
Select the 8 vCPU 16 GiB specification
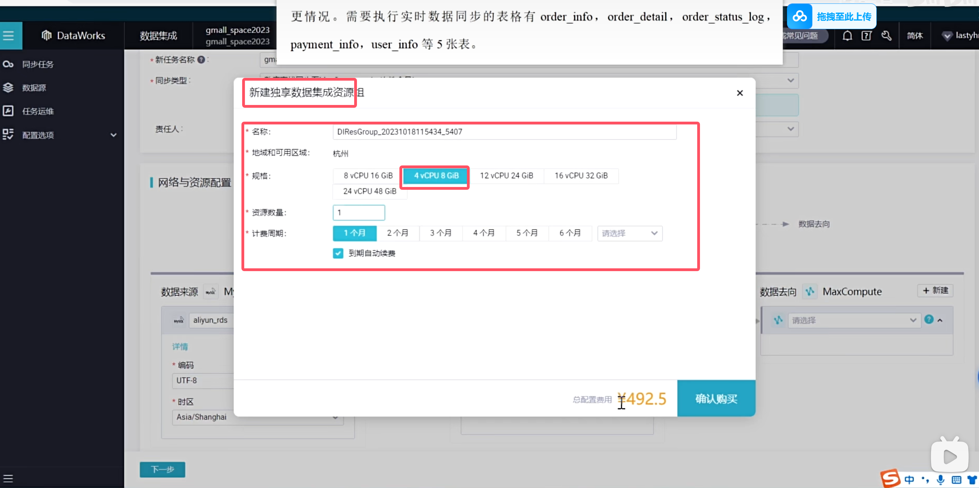point(368,176)
